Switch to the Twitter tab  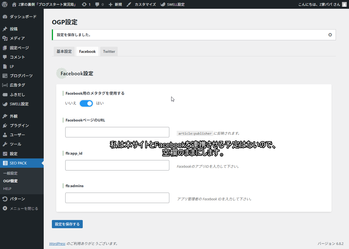pyautogui.click(x=109, y=51)
